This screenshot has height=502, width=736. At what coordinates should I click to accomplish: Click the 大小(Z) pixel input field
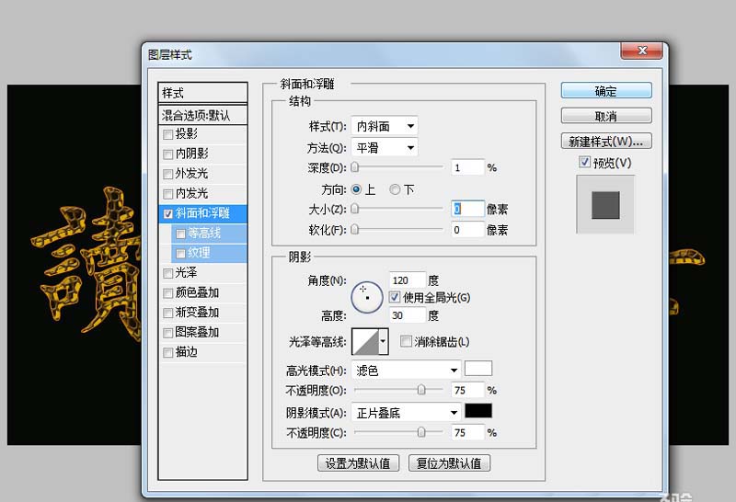467,209
